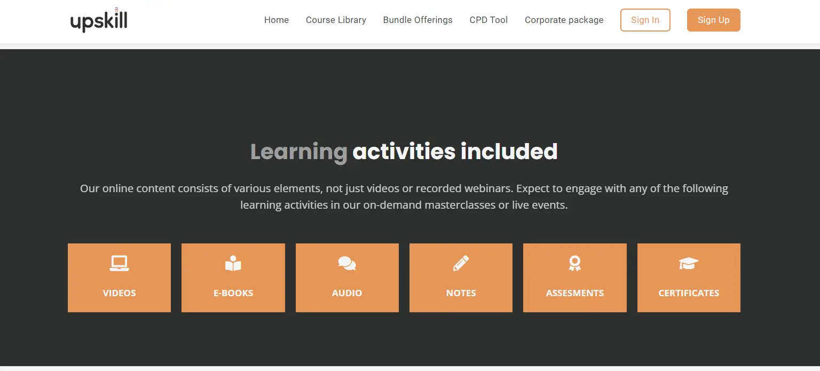Viewport: 820px width, 371px height.
Task: Click the ASSESMENTS label text
Action: (x=574, y=293)
